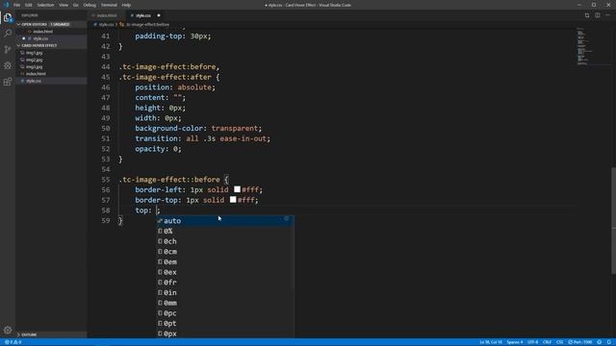Open the Search view in activity bar

[8, 34]
